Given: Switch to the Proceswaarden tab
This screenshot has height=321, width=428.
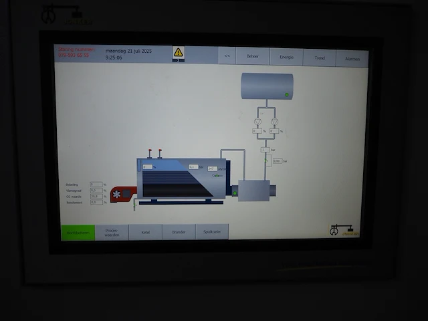Looking at the screenshot, I should tap(112, 233).
